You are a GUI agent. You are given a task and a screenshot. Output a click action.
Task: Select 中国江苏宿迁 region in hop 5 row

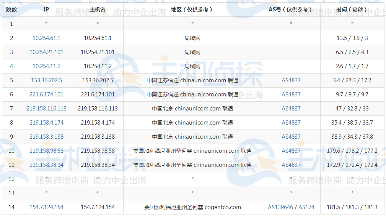(x=192, y=80)
